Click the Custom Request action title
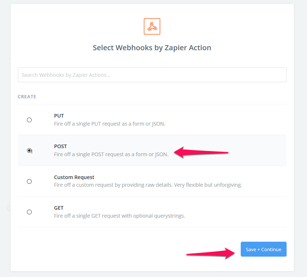Screen dimensions: 307x277 click(74, 177)
